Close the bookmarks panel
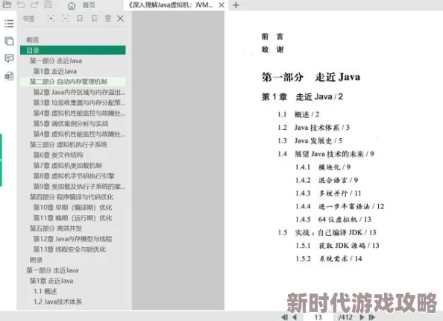 tap(120, 19)
